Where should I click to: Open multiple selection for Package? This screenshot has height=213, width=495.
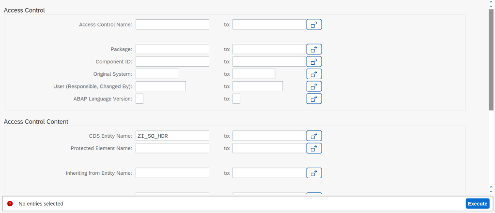coord(314,49)
